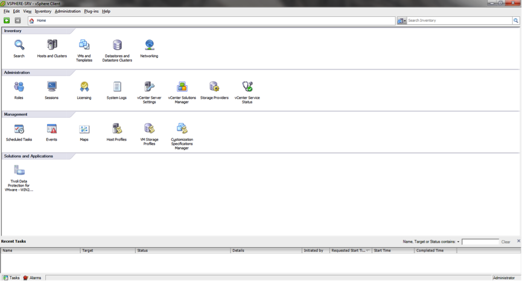
Task: Open the Administration menu
Action: click(68, 11)
